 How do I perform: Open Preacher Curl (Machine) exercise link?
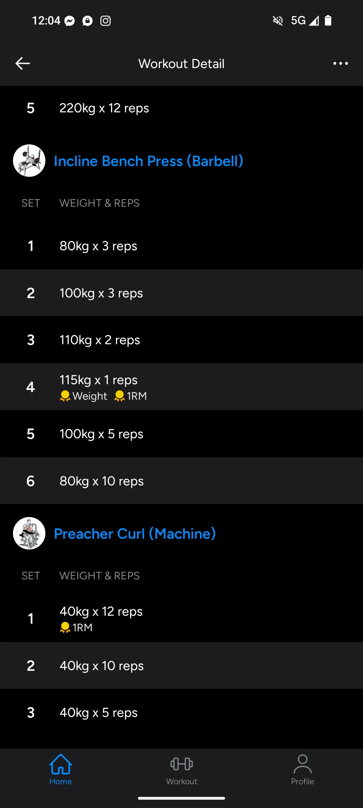click(135, 534)
